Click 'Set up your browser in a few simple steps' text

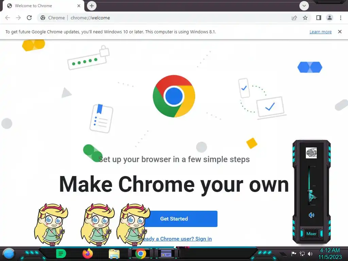click(x=174, y=159)
